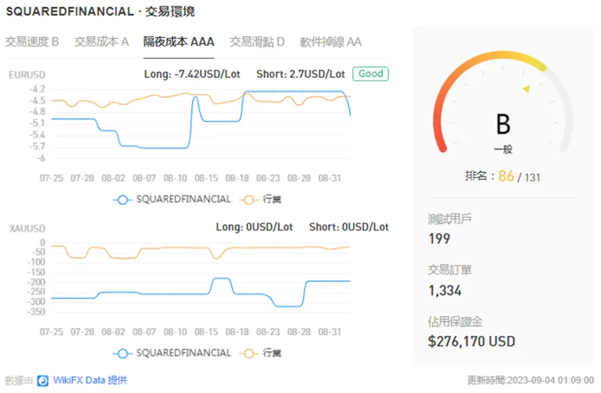
Task: Toggle SQUAREDFINANCIAL series in XAUUSD legend
Action: (x=172, y=353)
